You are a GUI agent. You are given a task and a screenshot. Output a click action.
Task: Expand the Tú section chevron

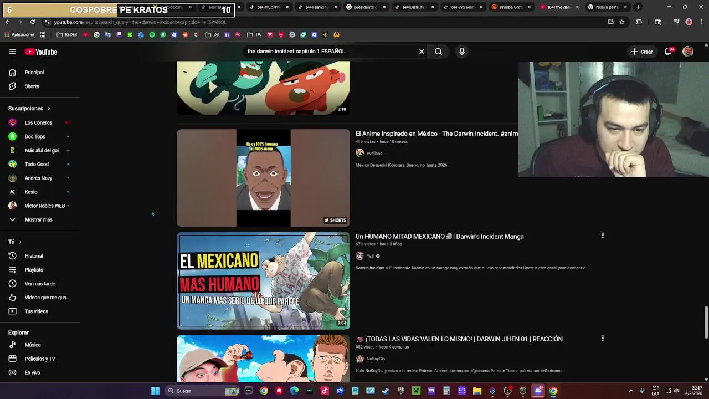20,242
